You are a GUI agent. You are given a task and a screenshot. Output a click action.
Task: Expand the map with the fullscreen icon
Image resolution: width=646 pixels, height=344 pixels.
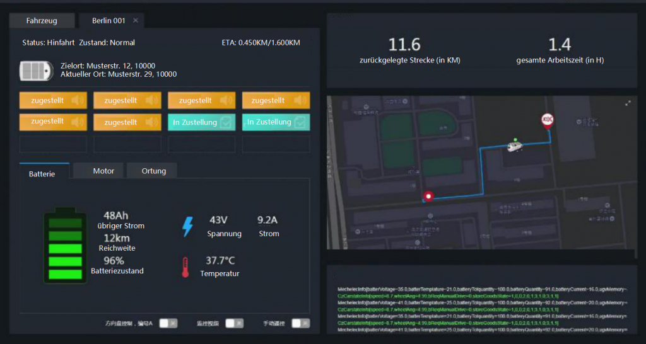[628, 103]
